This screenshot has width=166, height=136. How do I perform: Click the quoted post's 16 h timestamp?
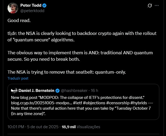(x=95, y=90)
